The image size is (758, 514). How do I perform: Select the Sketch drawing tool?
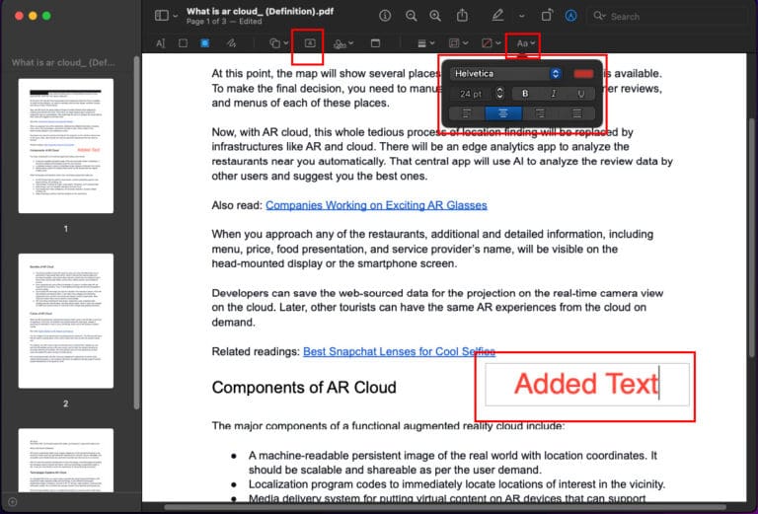click(x=231, y=43)
